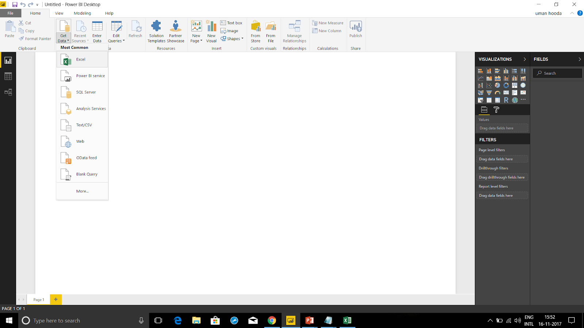This screenshot has width=584, height=328.
Task: Open Relationships view in left sidebar
Action: 8,92
